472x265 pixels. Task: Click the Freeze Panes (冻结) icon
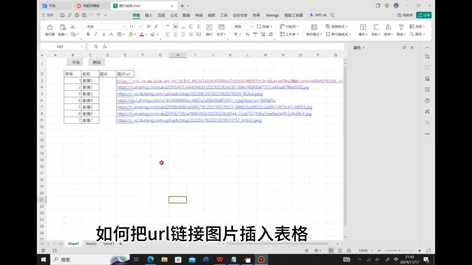412,26
